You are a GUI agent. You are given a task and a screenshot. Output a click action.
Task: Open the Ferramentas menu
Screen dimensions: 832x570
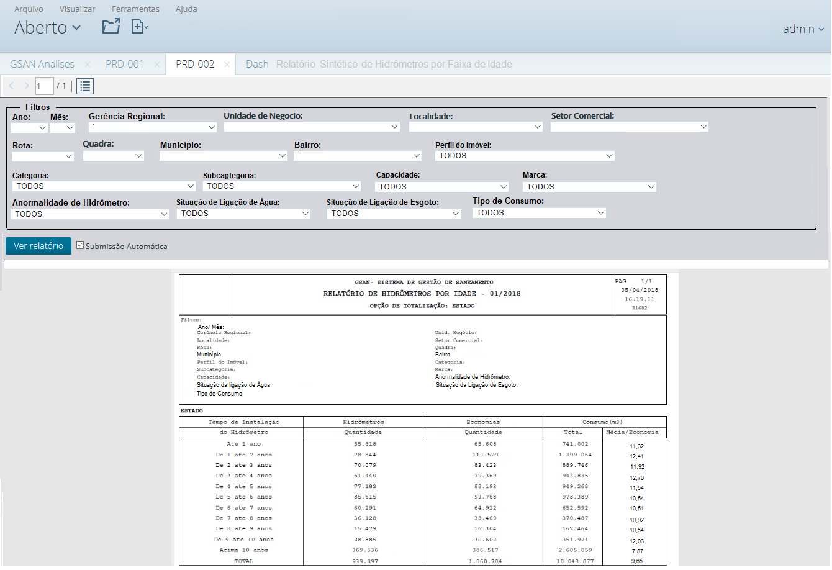tap(135, 9)
